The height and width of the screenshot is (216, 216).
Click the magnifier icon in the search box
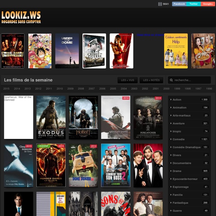[x=171, y=80]
